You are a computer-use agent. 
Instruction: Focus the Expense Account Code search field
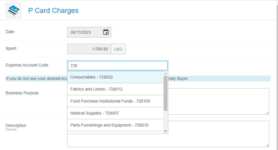(x=118, y=66)
